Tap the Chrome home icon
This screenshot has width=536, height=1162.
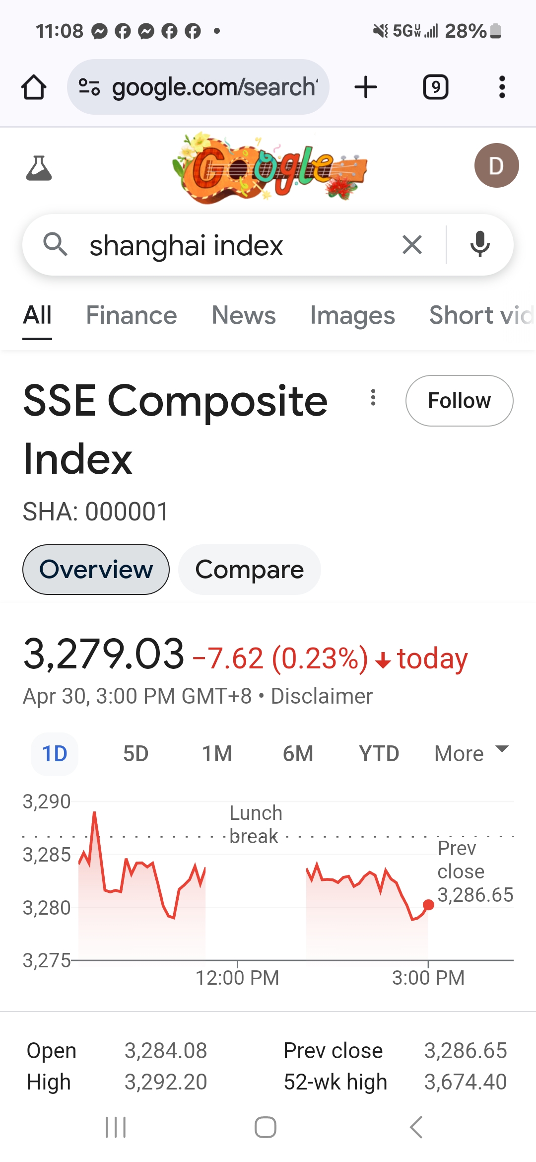pos(34,87)
